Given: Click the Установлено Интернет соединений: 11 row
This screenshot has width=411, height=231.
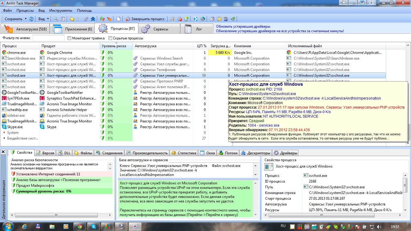Looking at the screenshot, I should (x=61, y=174).
